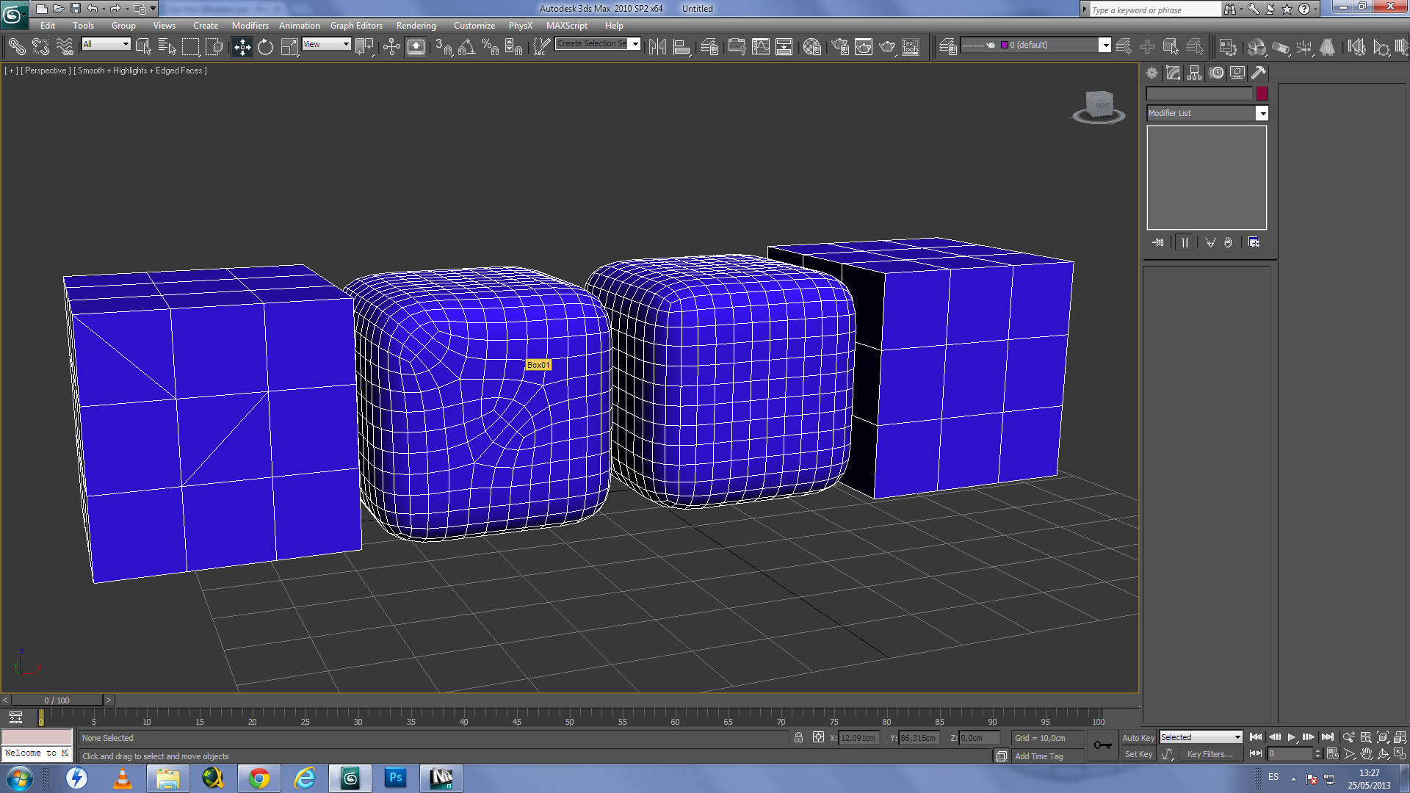
Task: Click the magenta object color swatch
Action: click(x=1262, y=93)
